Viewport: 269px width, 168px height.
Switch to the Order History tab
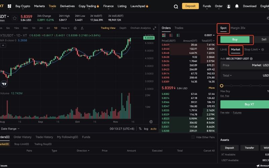point(23,137)
